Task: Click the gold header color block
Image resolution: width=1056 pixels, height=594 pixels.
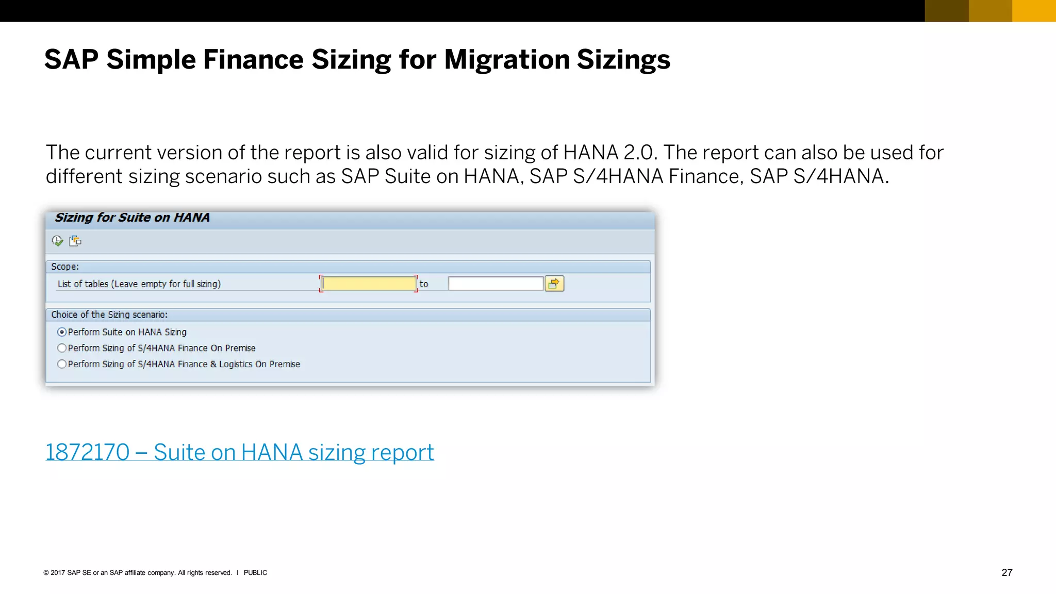Action: tap(991, 11)
